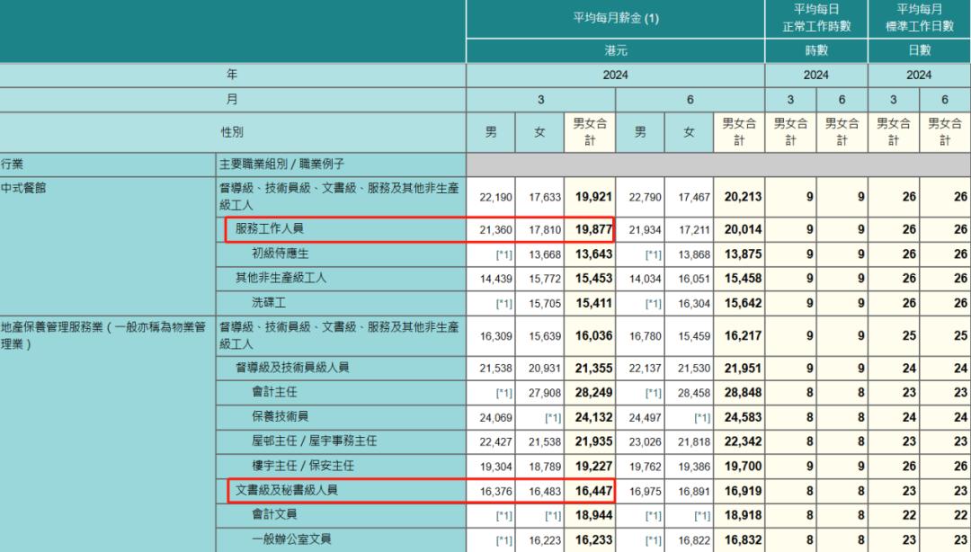The image size is (971, 552).
Task: Click the 日數 unit header cell
Action: 919,50
